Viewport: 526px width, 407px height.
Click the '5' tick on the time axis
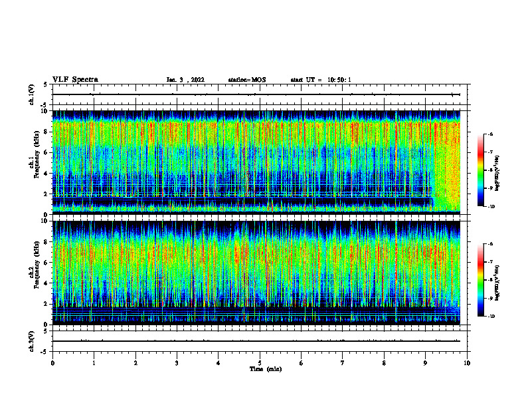pyautogui.click(x=260, y=363)
